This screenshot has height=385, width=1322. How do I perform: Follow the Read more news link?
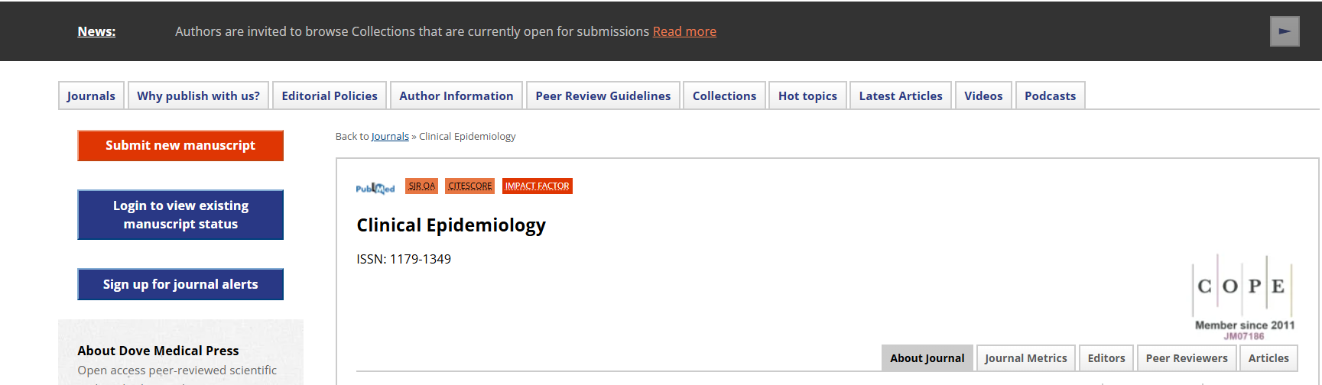[684, 31]
